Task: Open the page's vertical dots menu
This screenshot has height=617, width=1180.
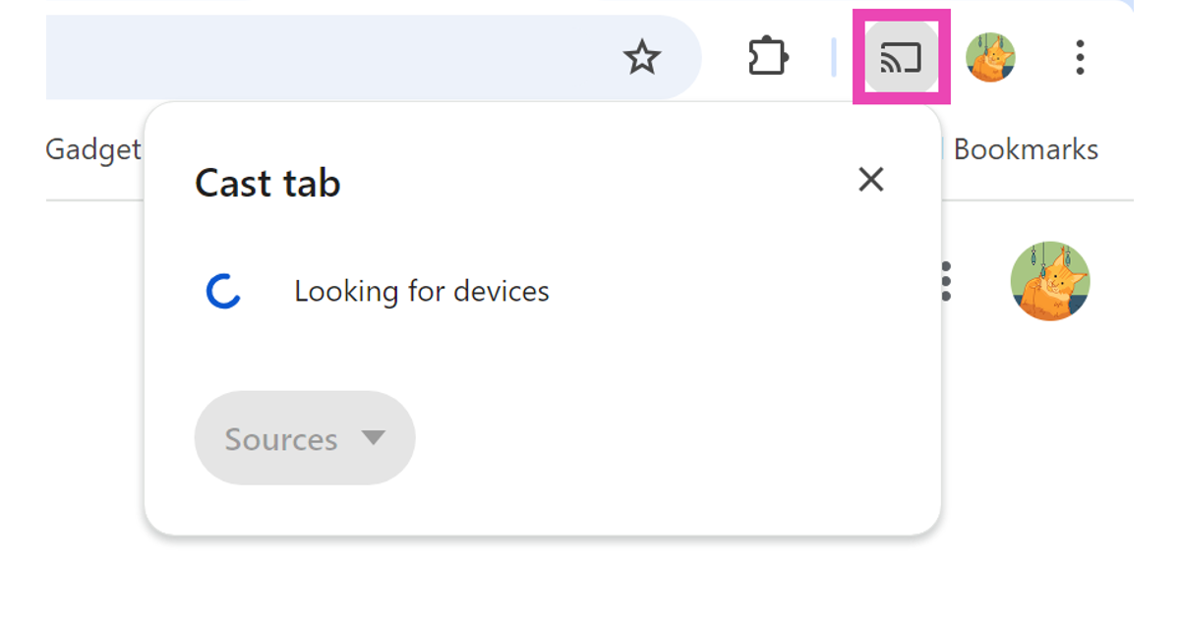Action: 946,282
